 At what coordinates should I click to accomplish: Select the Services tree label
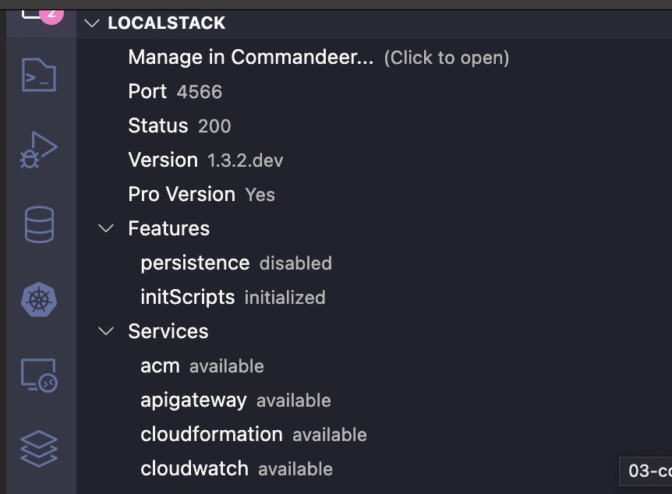[x=168, y=331]
